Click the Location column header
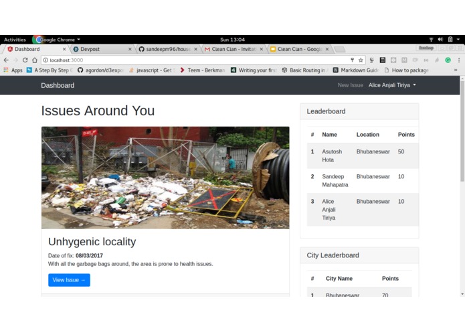 [368, 135]
